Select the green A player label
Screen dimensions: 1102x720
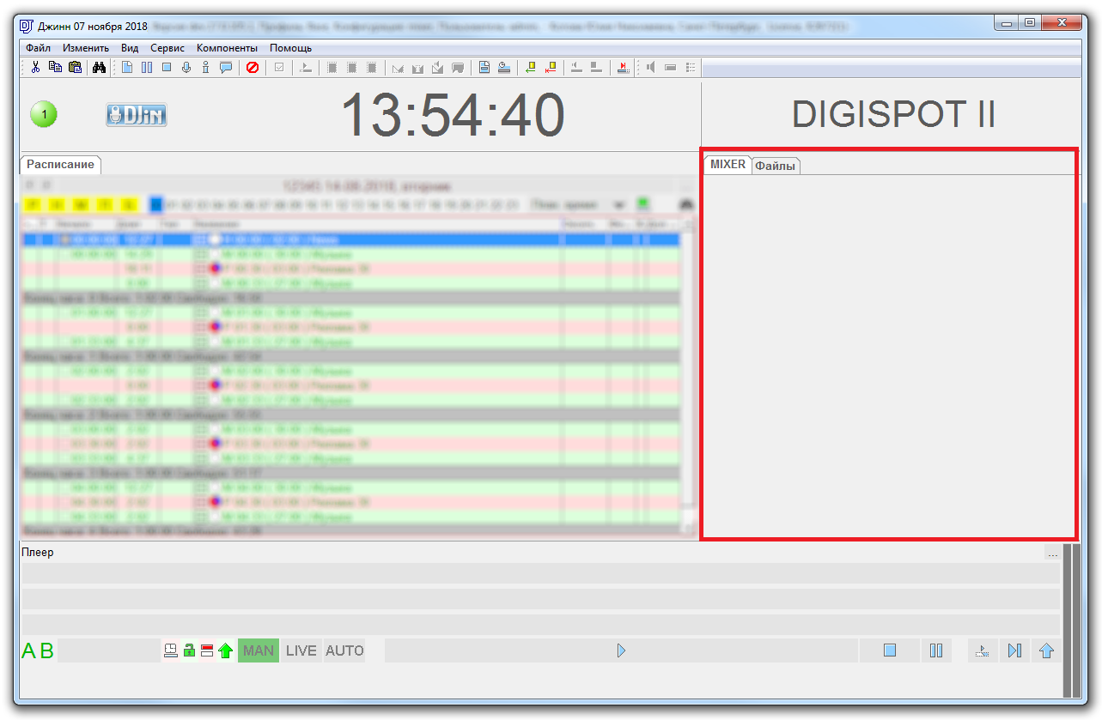tap(29, 650)
